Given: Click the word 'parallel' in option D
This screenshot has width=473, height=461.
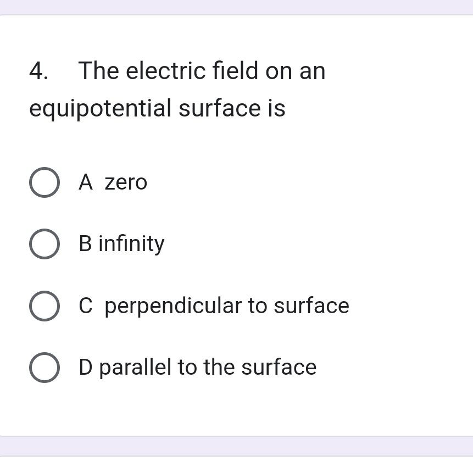Looking at the screenshot, I should click(x=135, y=368).
